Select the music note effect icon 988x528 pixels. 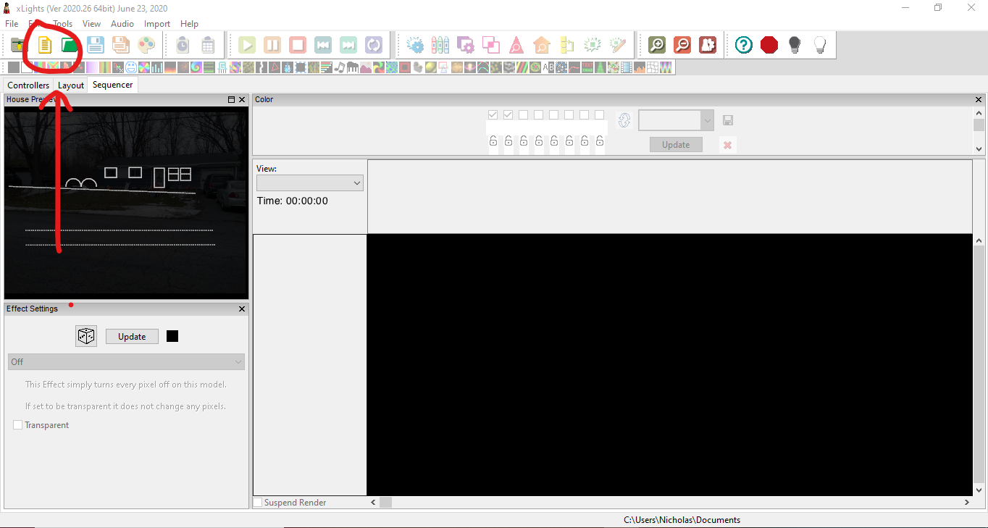pos(340,67)
